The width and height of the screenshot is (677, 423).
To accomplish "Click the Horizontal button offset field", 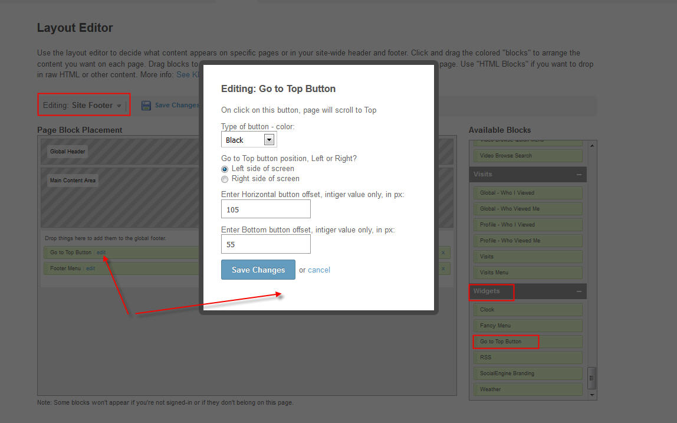I will (x=265, y=209).
